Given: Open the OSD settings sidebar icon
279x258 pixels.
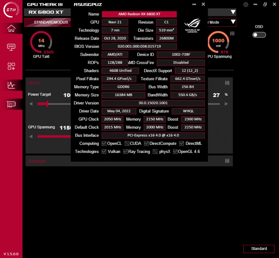Looking at the screenshot, I should [x=11, y=47].
